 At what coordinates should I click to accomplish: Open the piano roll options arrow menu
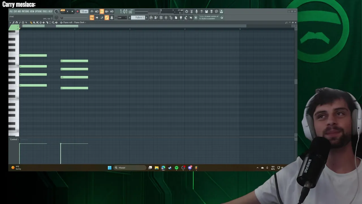[10, 22]
